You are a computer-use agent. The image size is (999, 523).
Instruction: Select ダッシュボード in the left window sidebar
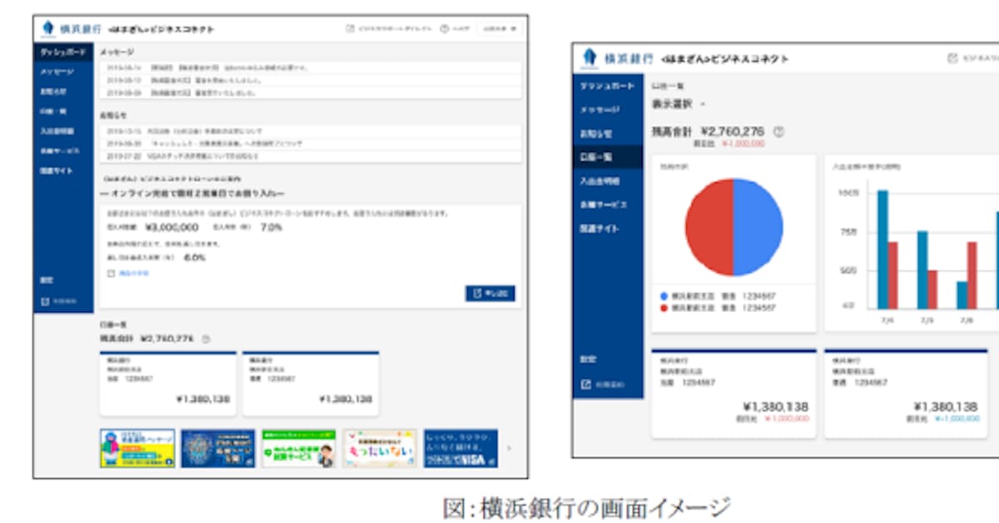(x=63, y=52)
